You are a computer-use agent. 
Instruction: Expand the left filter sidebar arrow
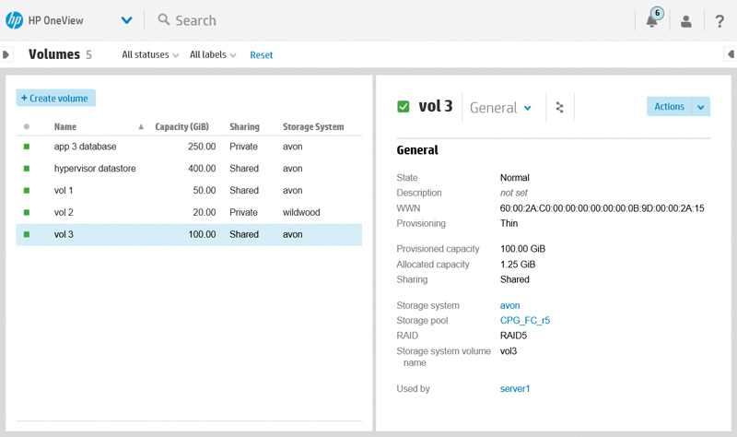(6, 54)
